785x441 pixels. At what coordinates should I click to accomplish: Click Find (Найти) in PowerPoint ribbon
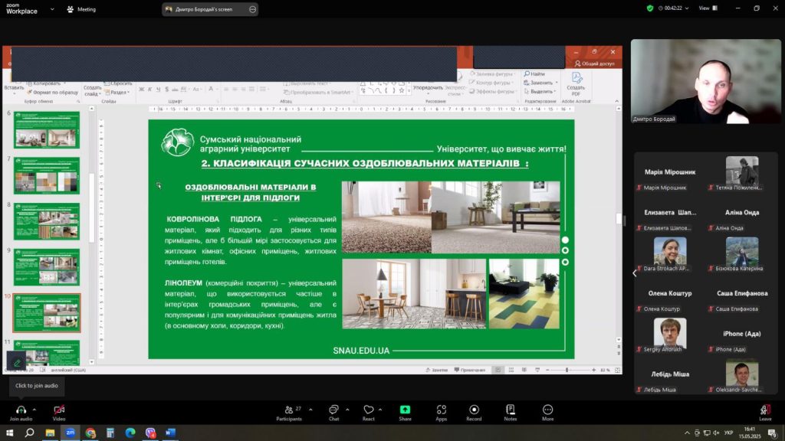(x=534, y=74)
